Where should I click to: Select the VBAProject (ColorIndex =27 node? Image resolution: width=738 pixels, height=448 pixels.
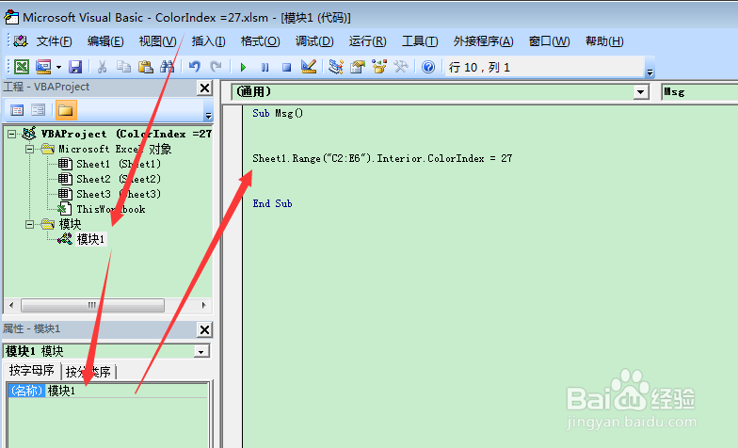[x=126, y=134]
